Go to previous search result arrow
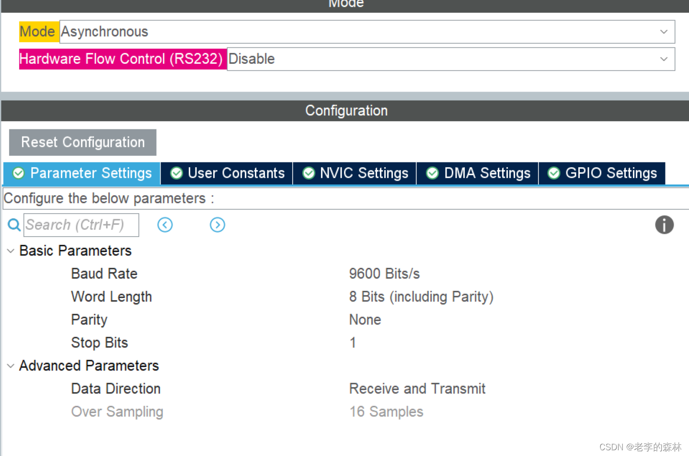689x456 pixels. [165, 225]
